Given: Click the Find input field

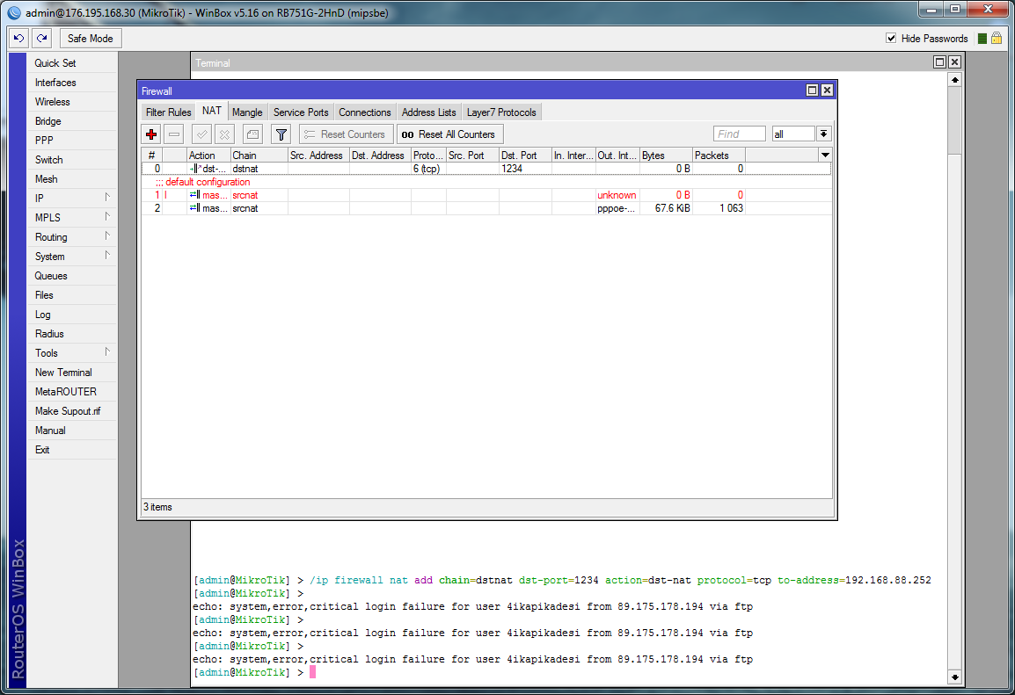Looking at the screenshot, I should [739, 134].
